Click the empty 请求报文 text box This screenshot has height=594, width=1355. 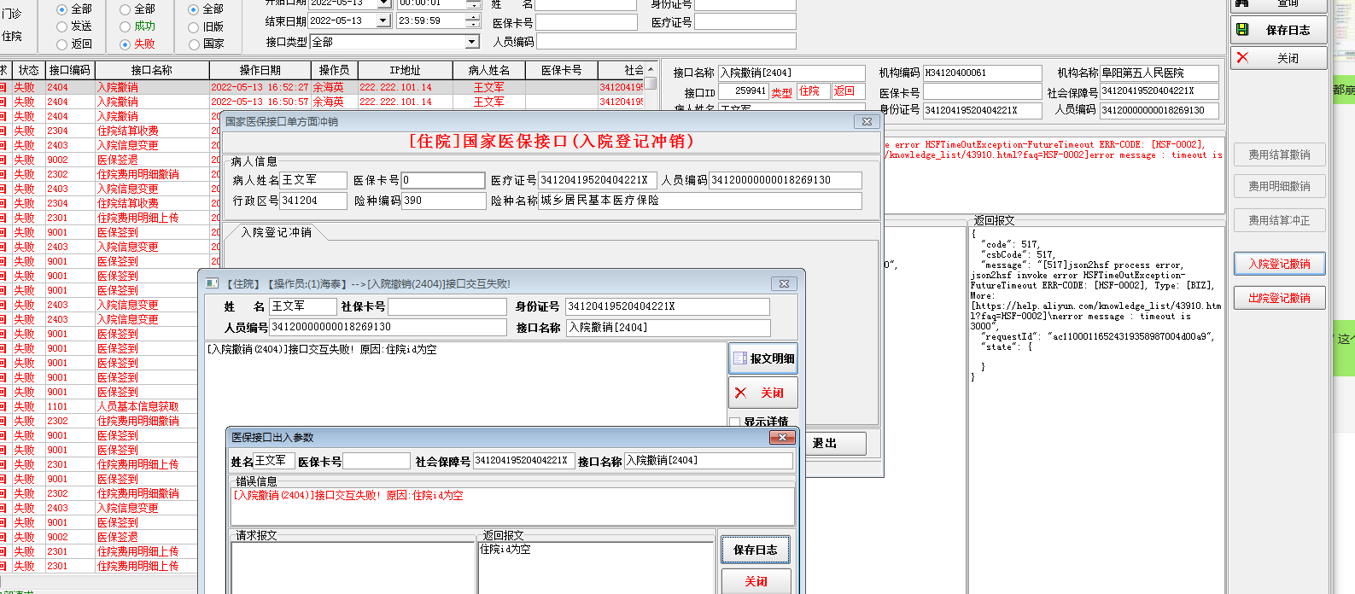353,568
